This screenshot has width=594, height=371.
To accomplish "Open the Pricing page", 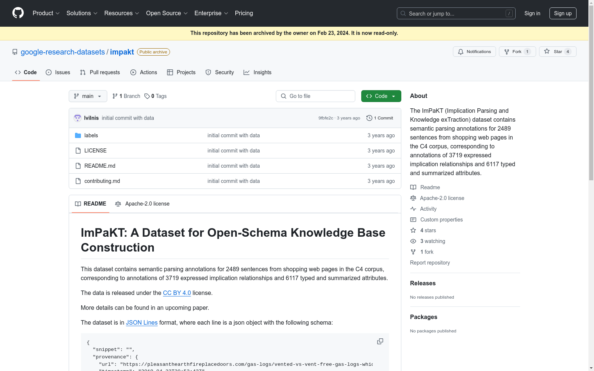I will [x=244, y=13].
